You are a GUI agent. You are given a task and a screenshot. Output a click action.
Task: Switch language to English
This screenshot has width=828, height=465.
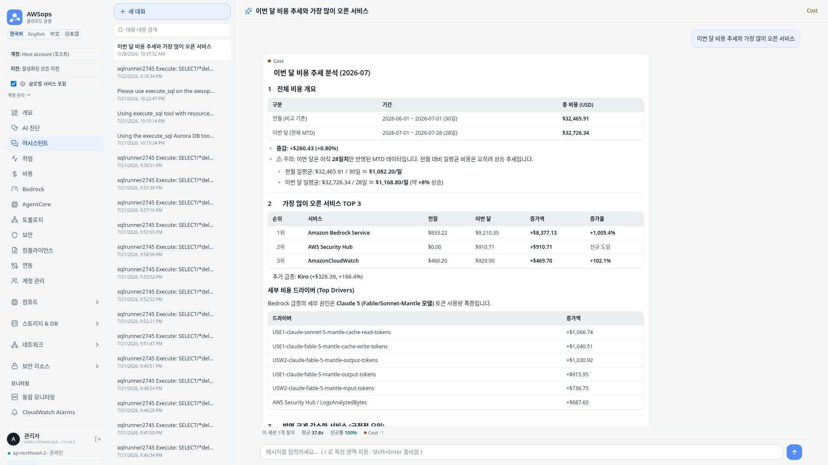[37, 34]
